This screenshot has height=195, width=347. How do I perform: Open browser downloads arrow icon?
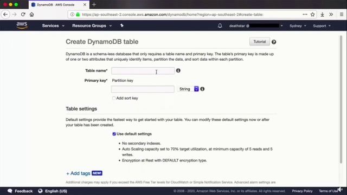322,15
